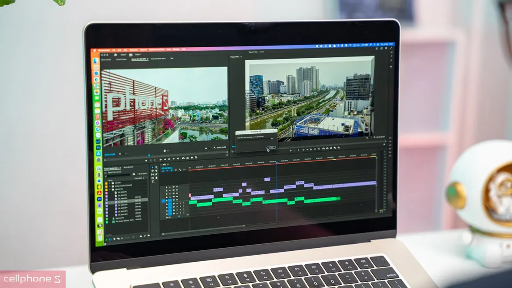
Task: Toggle topmost video track output eye
Action: click(177, 187)
